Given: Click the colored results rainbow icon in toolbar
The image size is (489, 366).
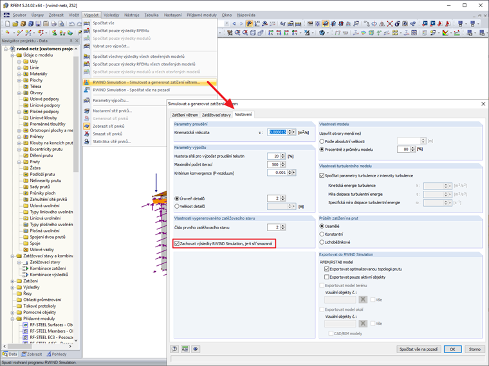Looking at the screenshot, I should click(445, 33).
